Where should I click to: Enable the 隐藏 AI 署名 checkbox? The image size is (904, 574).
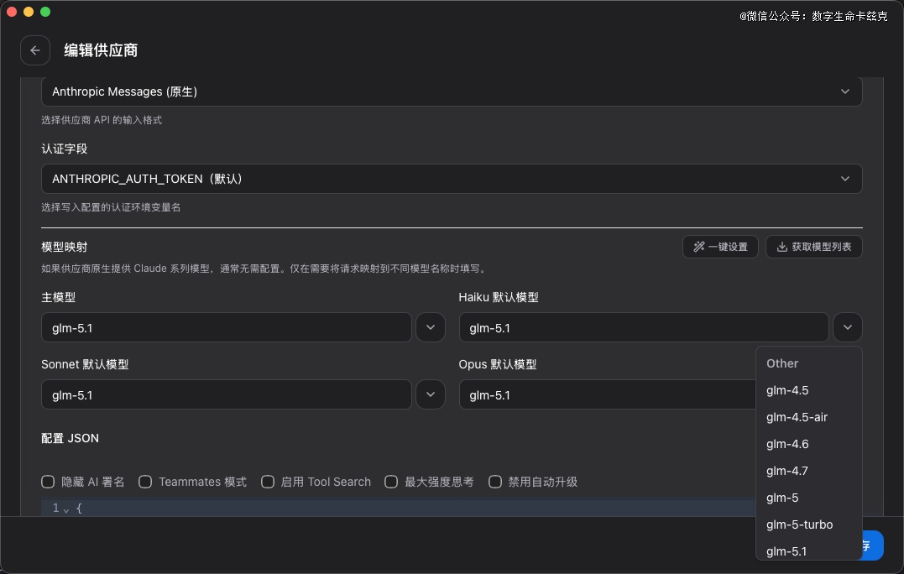point(49,482)
